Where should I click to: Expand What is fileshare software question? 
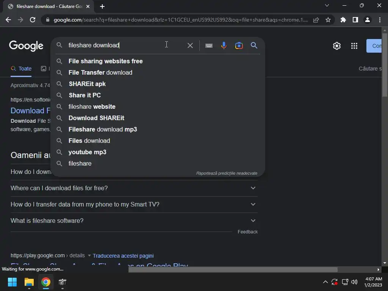[x=134, y=221]
